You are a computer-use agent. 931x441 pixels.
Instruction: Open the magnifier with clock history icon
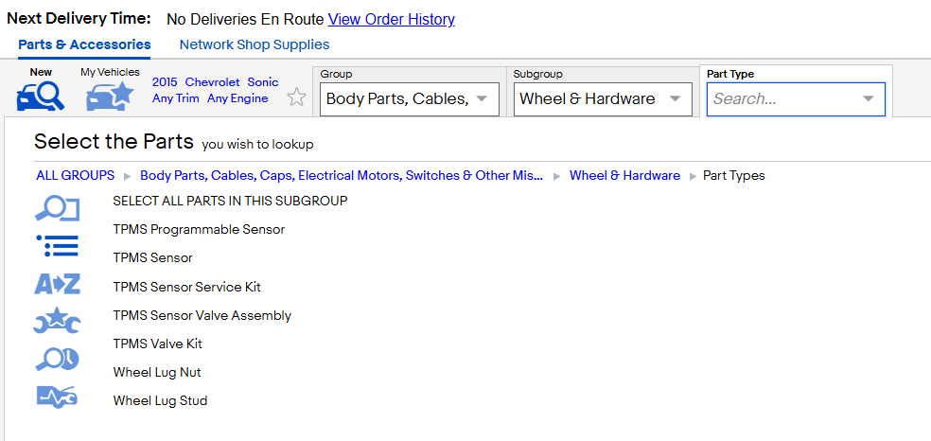click(x=57, y=359)
